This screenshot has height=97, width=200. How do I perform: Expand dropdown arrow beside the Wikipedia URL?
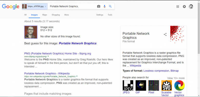click(x=77, y=76)
